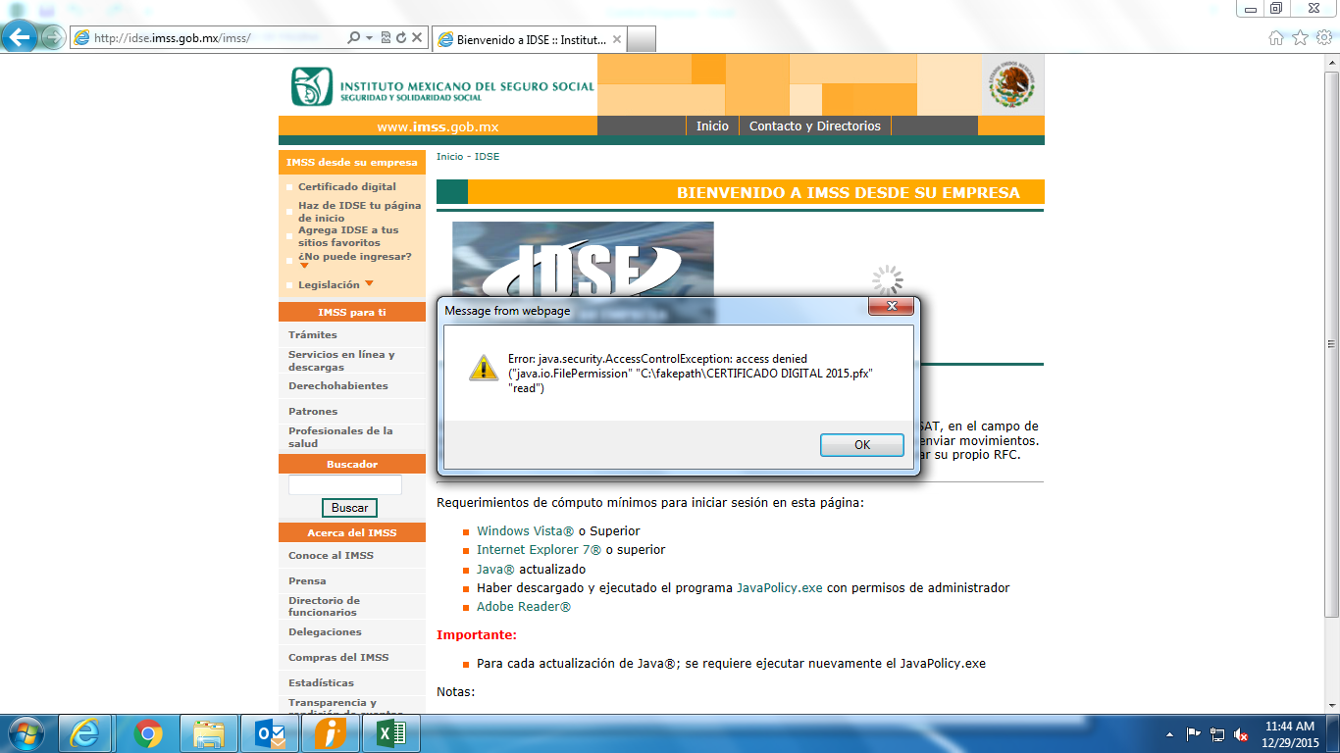Open the Tools gear icon

[x=1323, y=37]
